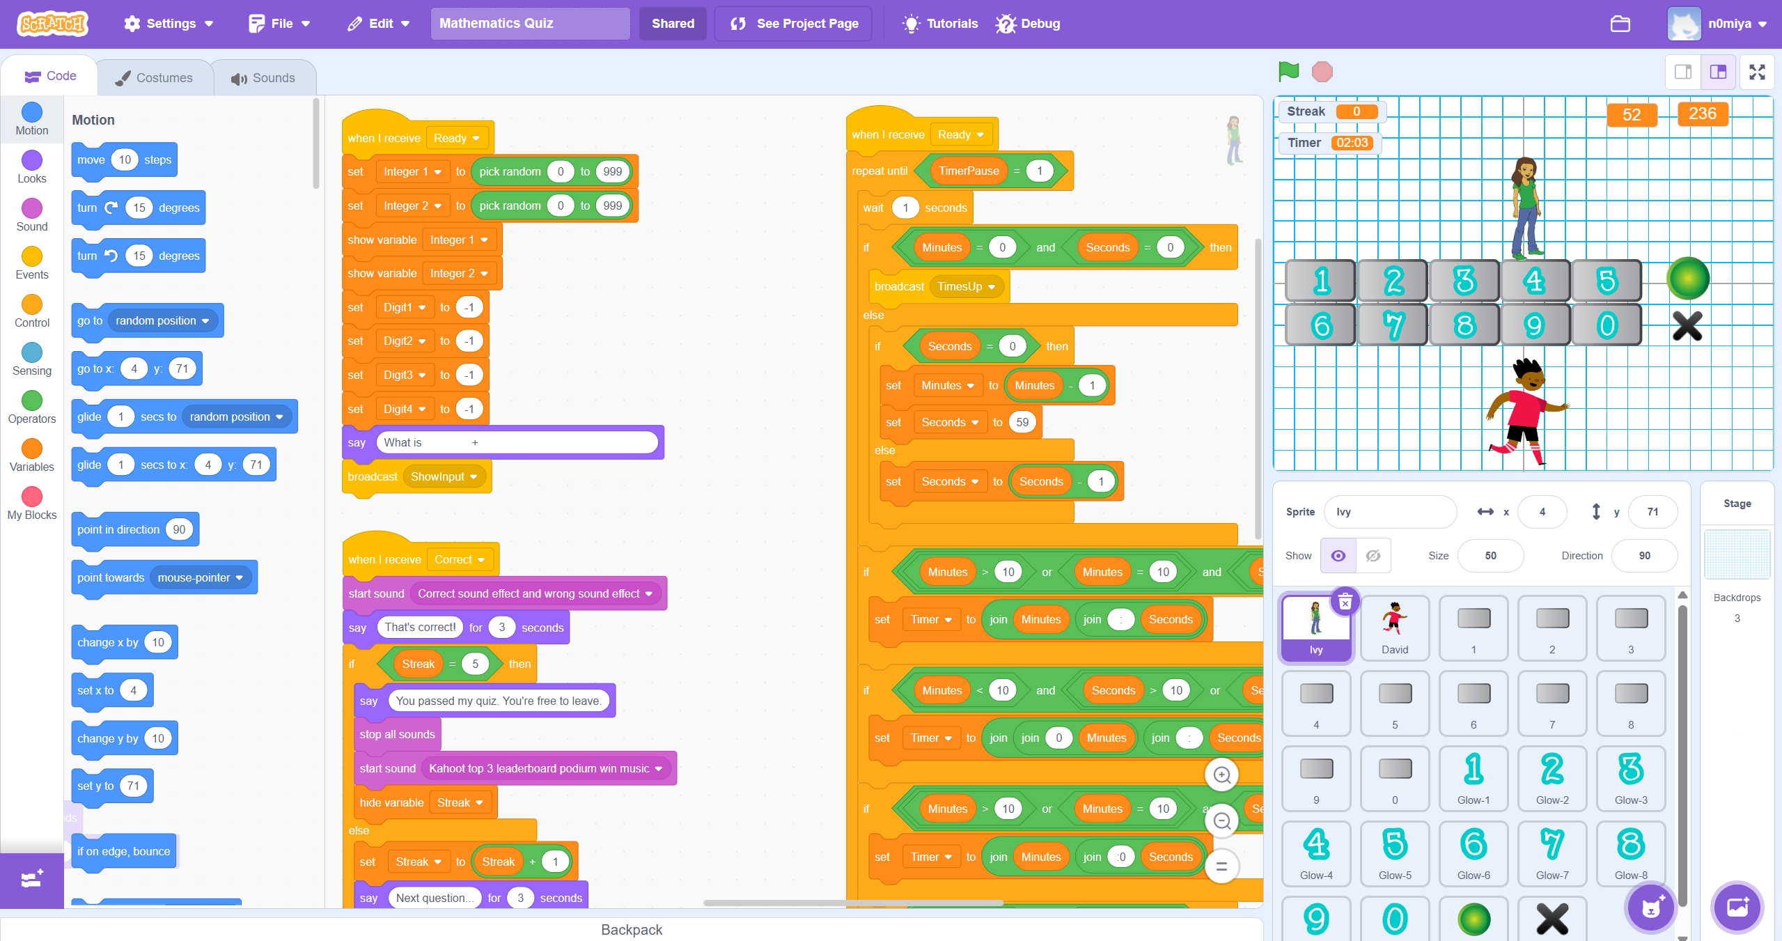Click the sprite list vertical scrollbar
1782x941 pixels.
[x=1682, y=755]
